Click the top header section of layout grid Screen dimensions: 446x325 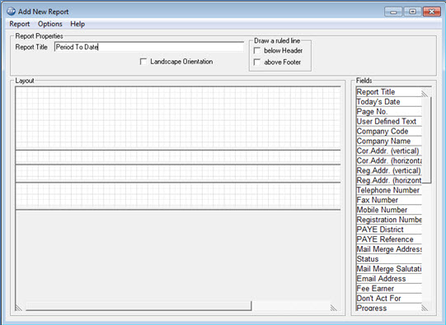pos(178,118)
